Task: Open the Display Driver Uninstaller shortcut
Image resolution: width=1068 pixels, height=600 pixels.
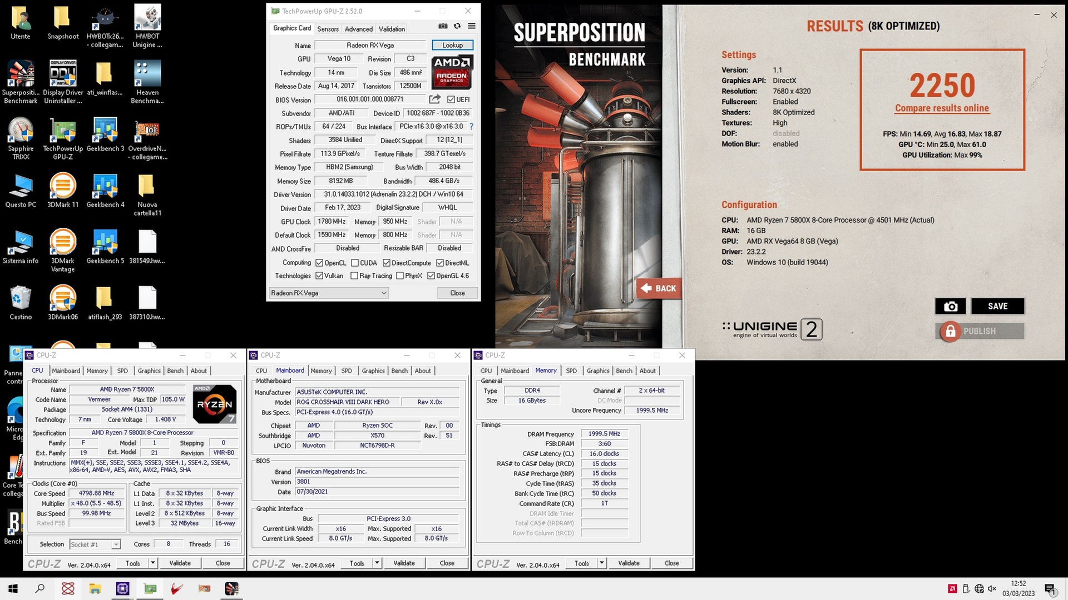Action: coord(63,82)
